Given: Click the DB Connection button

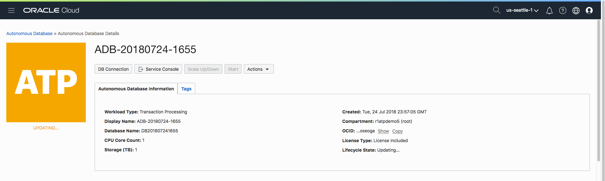Looking at the screenshot, I should point(113,69).
